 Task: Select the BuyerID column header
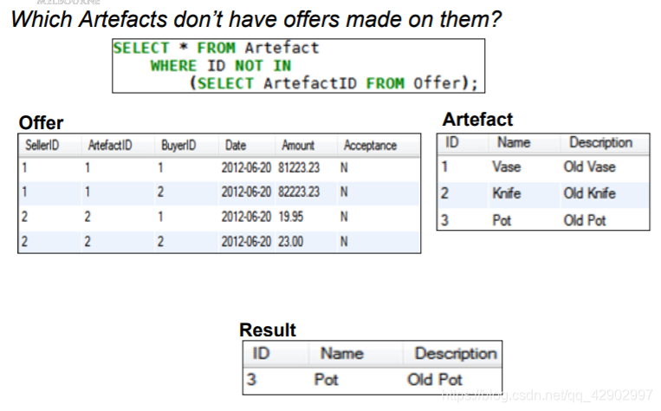pos(178,145)
